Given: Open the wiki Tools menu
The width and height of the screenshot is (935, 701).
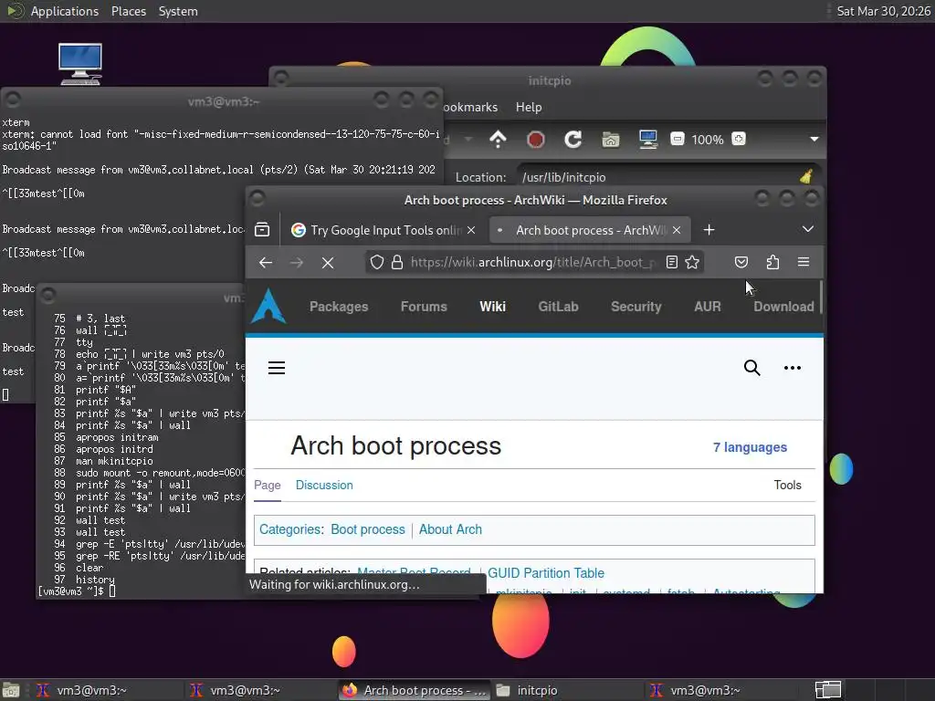Looking at the screenshot, I should point(787,486).
